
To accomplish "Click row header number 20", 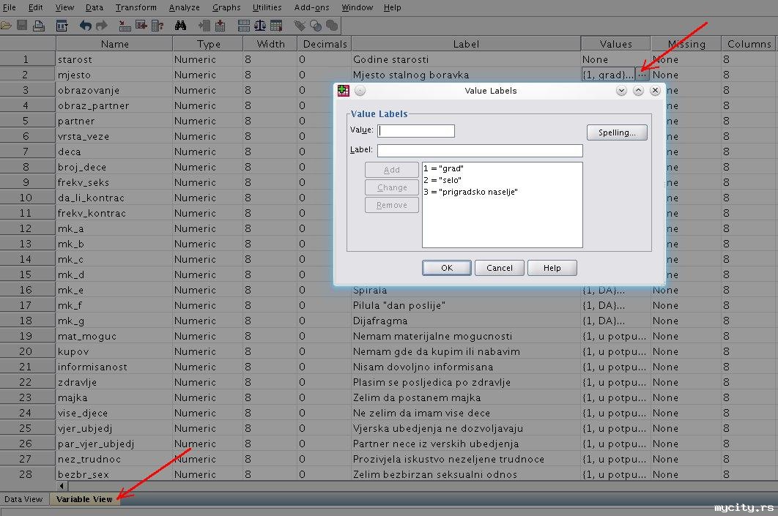I will click(x=27, y=351).
